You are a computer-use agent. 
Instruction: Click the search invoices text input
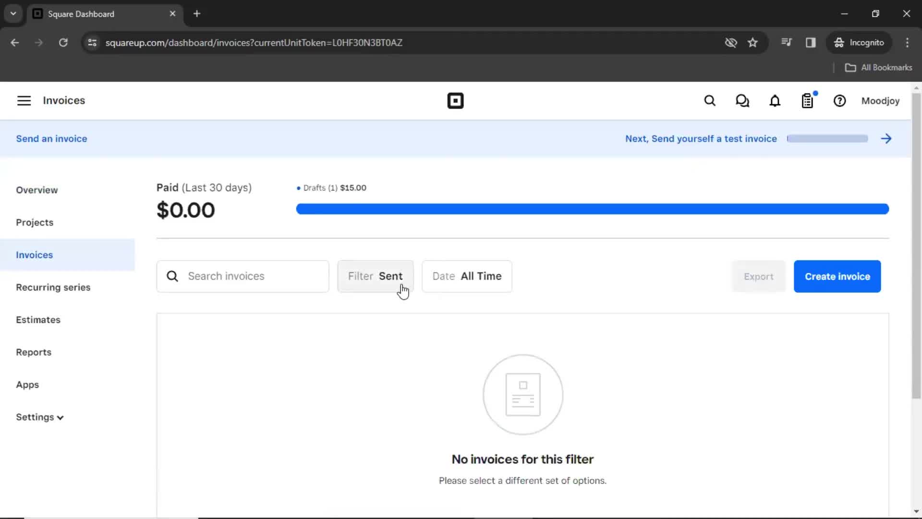pos(243,276)
